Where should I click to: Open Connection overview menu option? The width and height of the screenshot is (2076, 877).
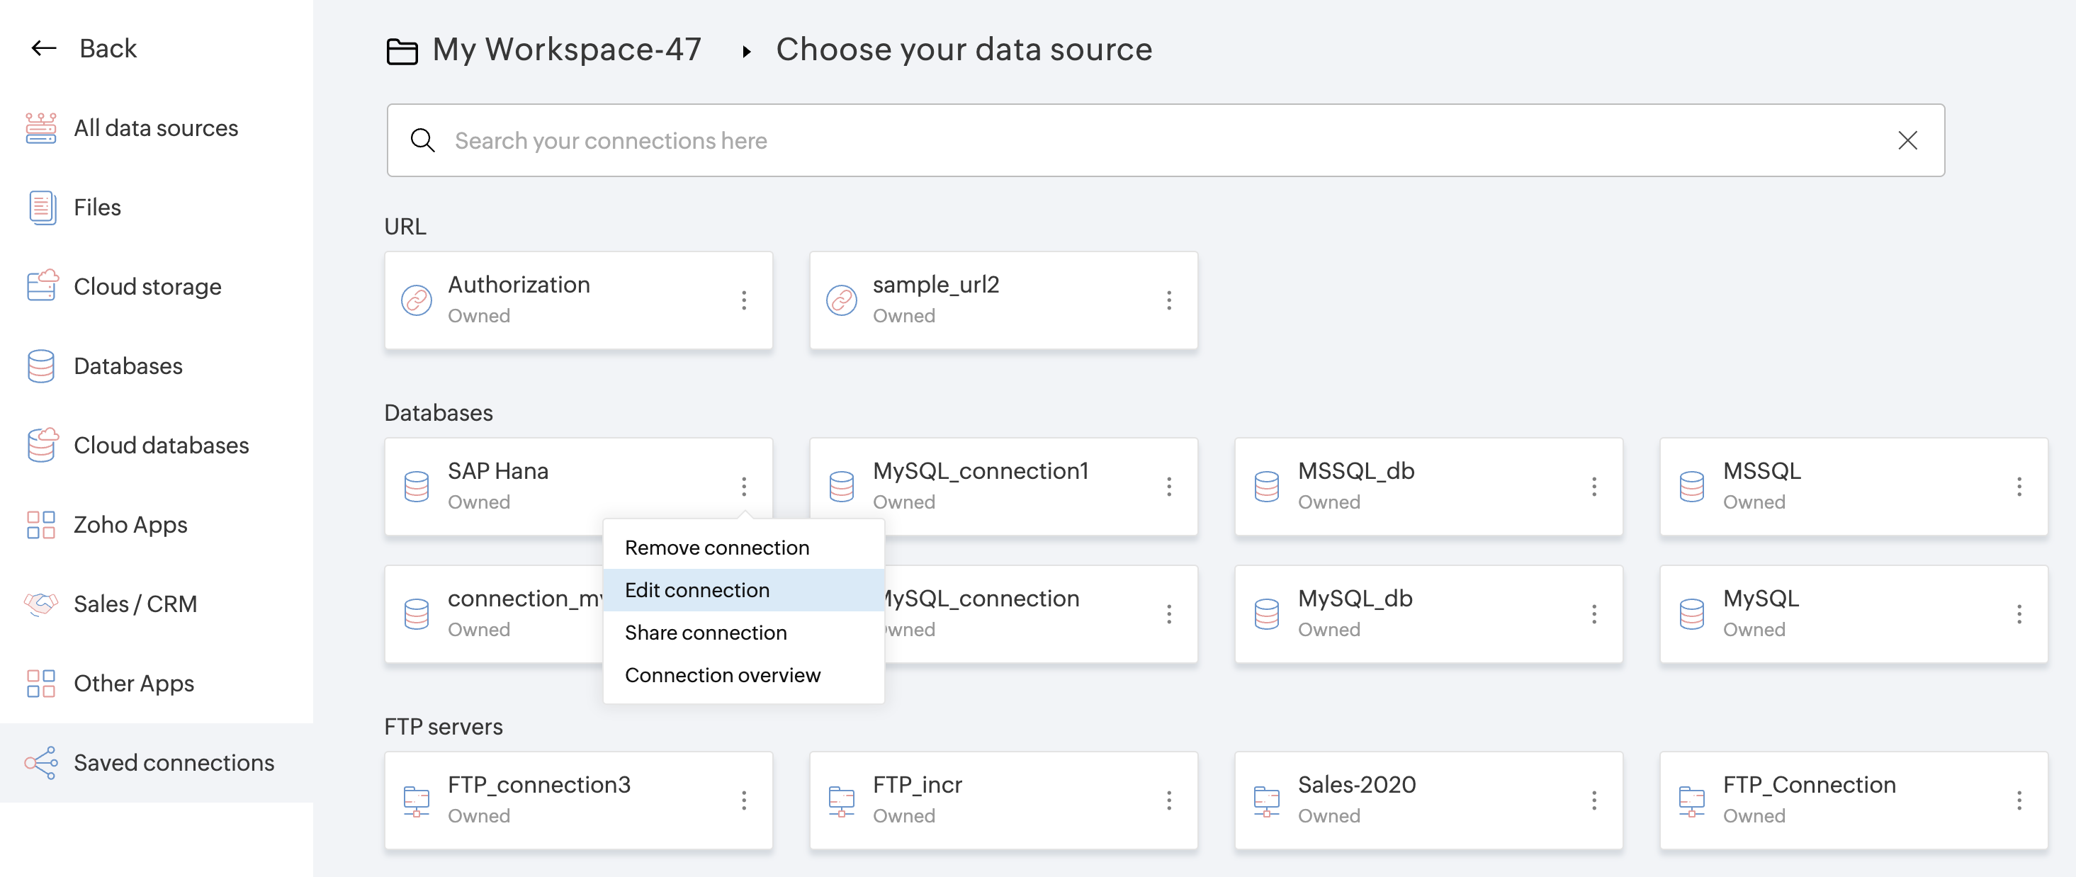click(x=722, y=676)
